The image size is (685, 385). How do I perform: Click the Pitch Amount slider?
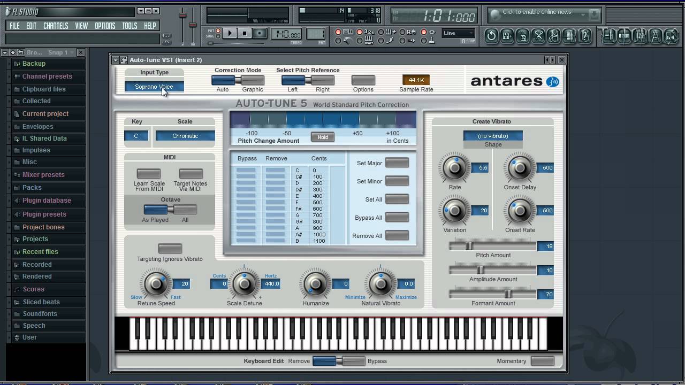(492, 246)
